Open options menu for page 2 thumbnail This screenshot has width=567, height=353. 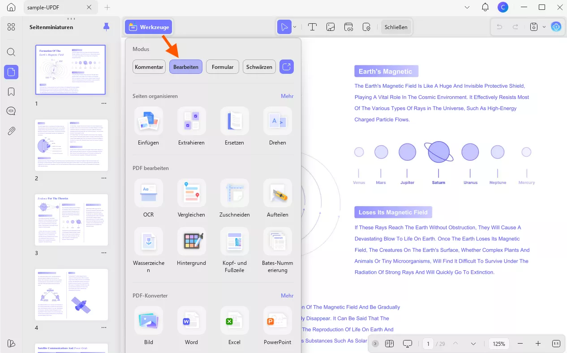104,178
